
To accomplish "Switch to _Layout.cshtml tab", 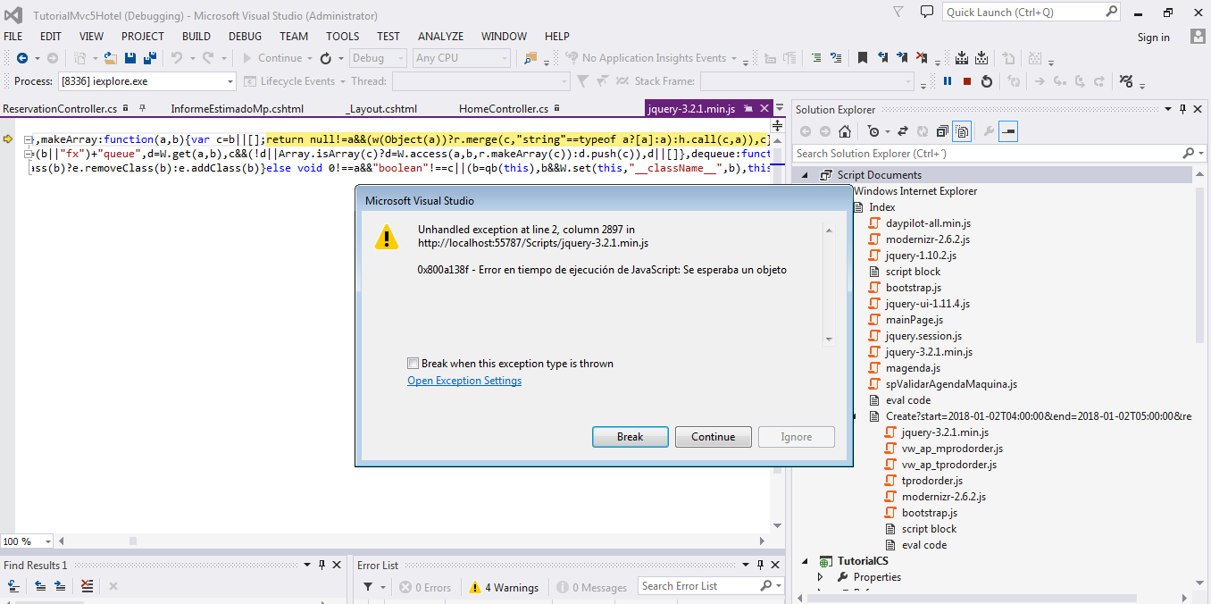I will pyautogui.click(x=381, y=109).
